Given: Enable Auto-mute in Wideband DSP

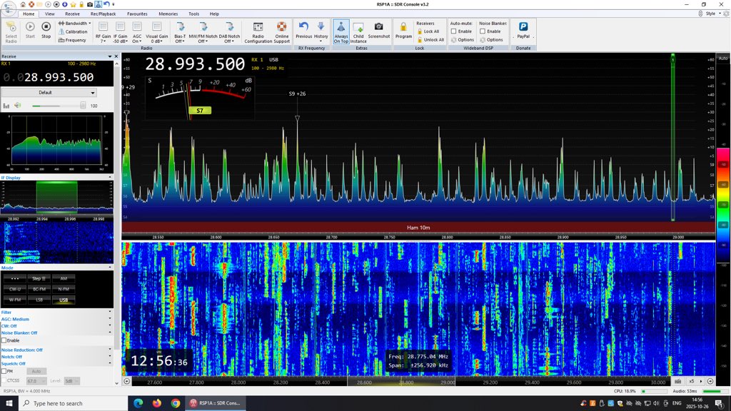Looking at the screenshot, I should (455, 31).
